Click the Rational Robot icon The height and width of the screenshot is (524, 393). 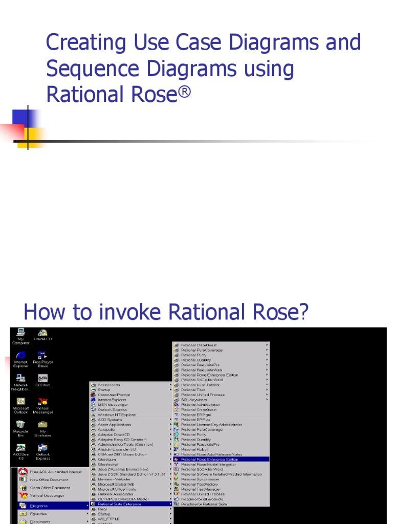(x=176, y=449)
